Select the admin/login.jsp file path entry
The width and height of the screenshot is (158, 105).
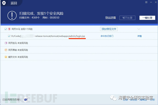(48, 36)
